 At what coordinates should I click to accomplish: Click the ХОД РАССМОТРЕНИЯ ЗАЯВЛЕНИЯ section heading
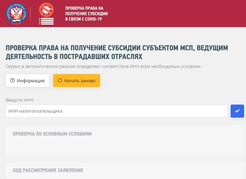click(48, 170)
